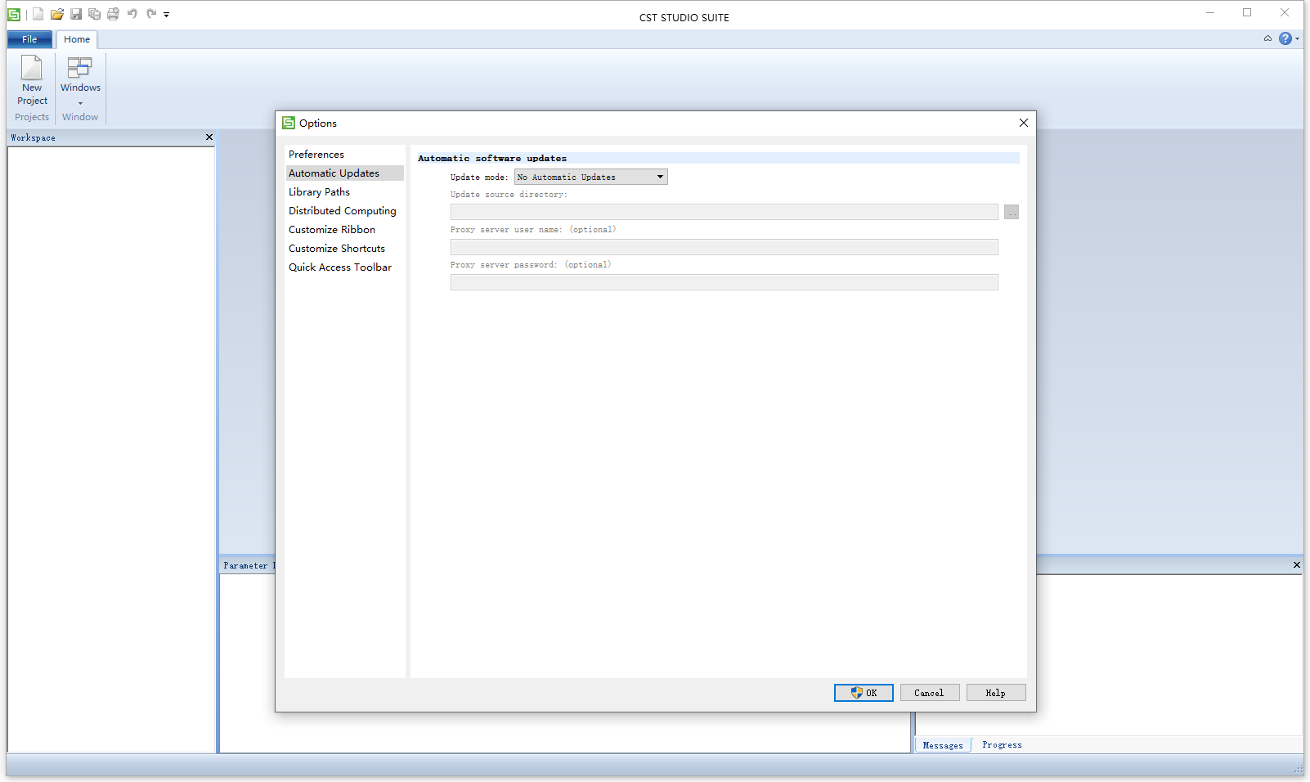Click the Options dialog title icon
This screenshot has height=782, width=1310.
point(289,123)
